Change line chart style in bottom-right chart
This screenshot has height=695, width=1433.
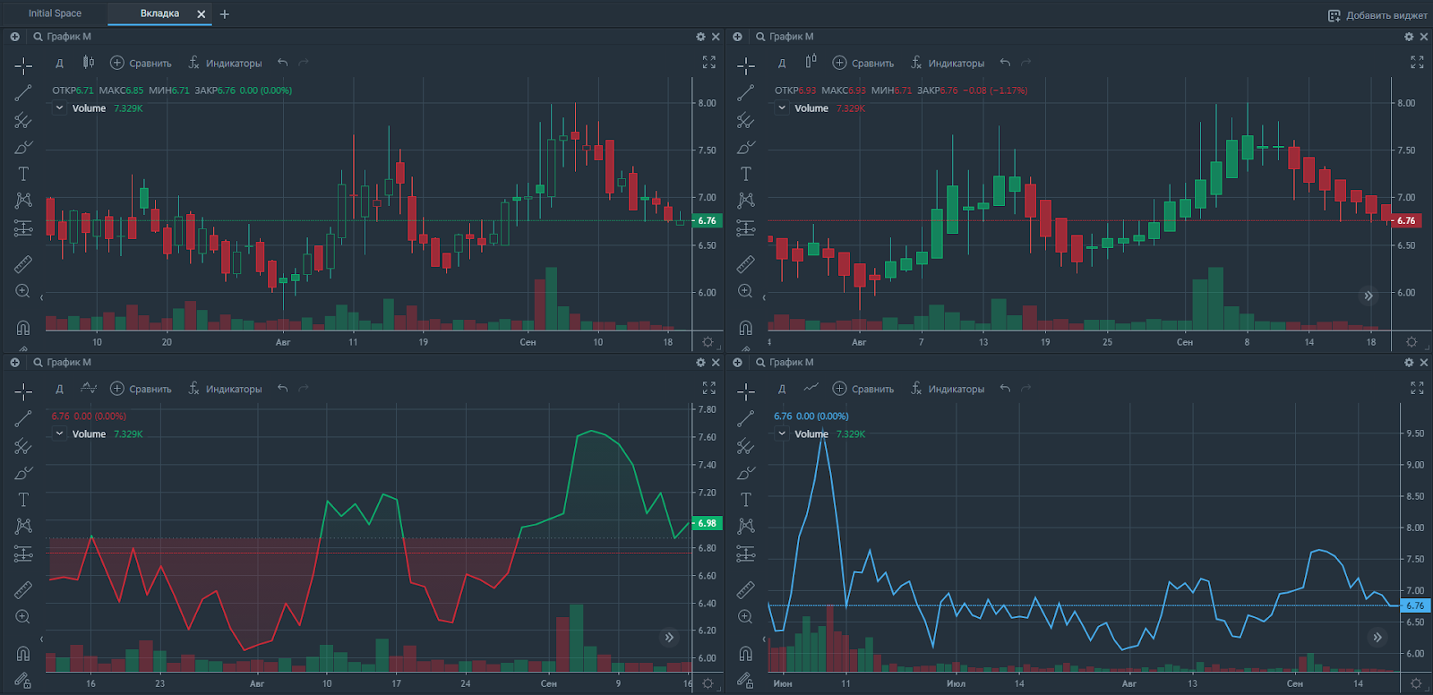tap(811, 388)
